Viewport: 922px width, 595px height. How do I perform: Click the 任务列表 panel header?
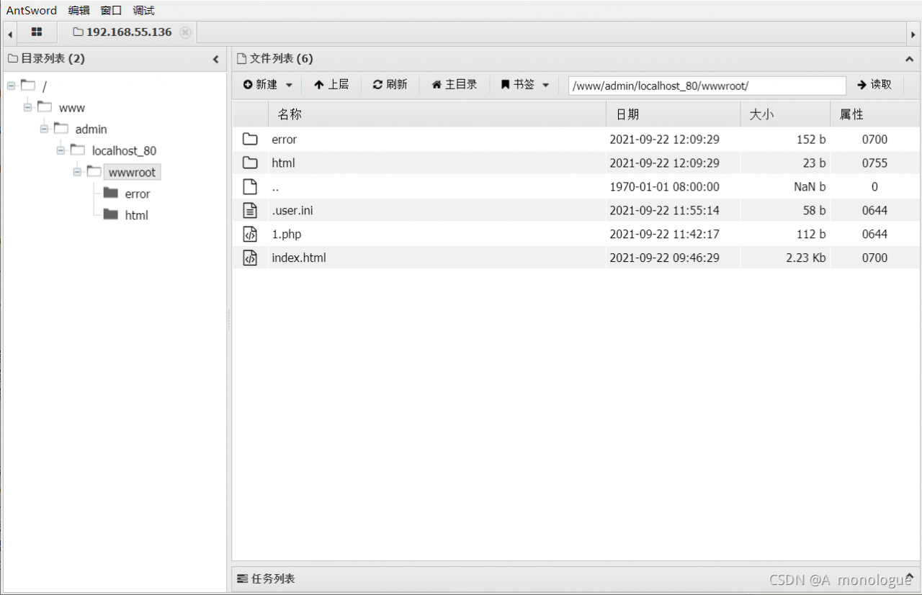click(x=576, y=578)
